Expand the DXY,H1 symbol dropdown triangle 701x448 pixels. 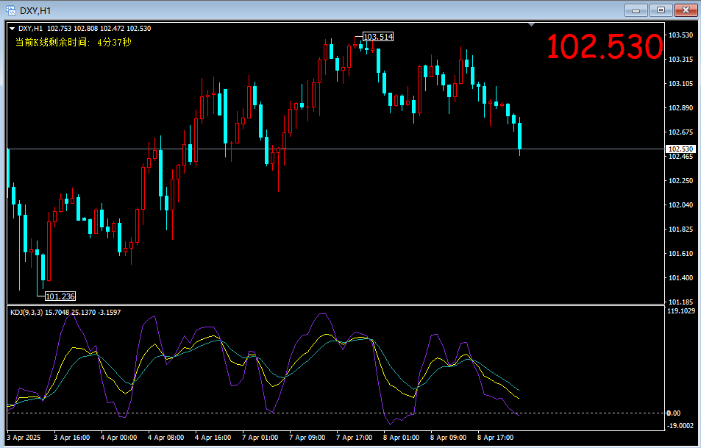point(12,29)
